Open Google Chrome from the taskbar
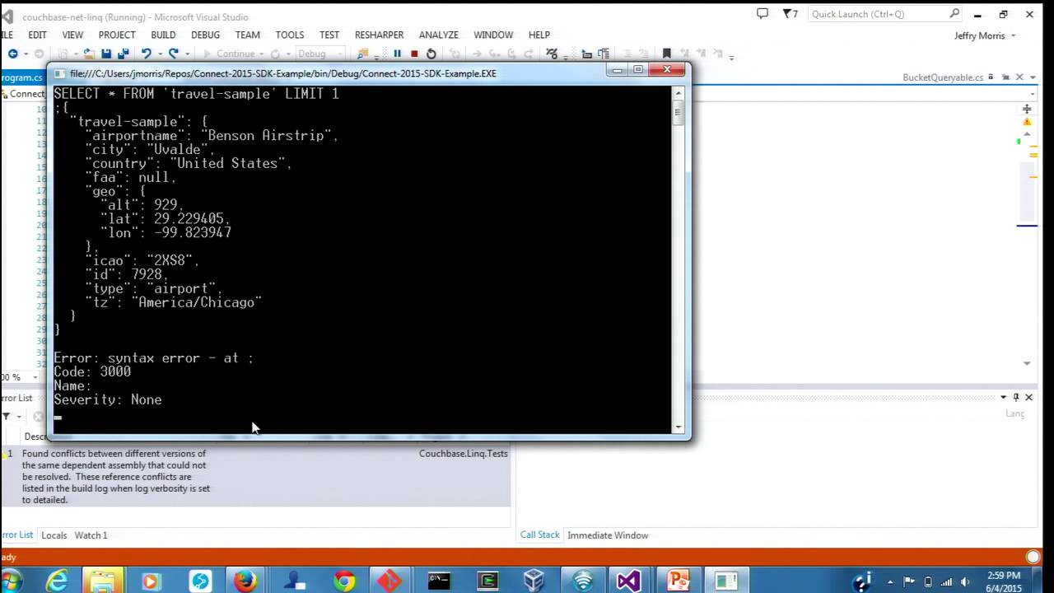This screenshot has height=593, width=1054. (x=344, y=581)
